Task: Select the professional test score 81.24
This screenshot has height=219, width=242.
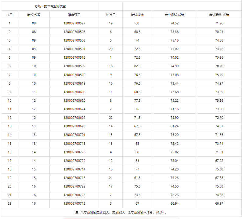Action: click(175, 126)
